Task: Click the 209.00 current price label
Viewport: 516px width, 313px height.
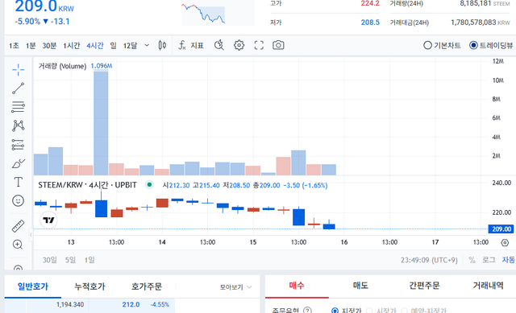Action: point(501,229)
